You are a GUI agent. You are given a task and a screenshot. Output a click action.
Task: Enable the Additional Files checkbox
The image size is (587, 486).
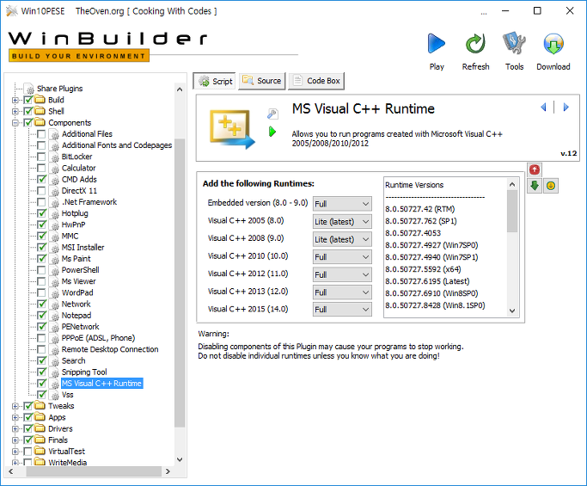41,134
